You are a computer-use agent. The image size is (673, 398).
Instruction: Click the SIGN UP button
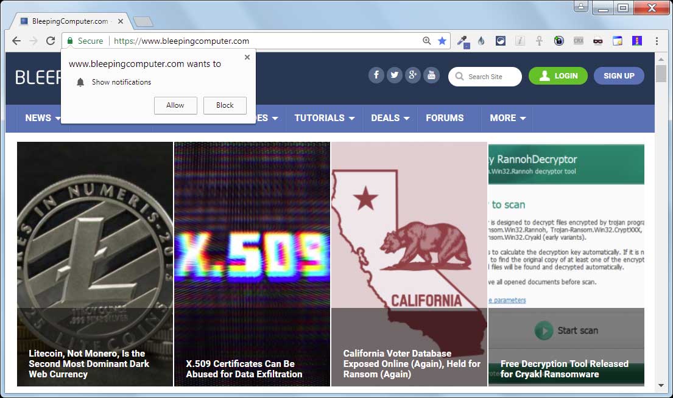(x=619, y=76)
